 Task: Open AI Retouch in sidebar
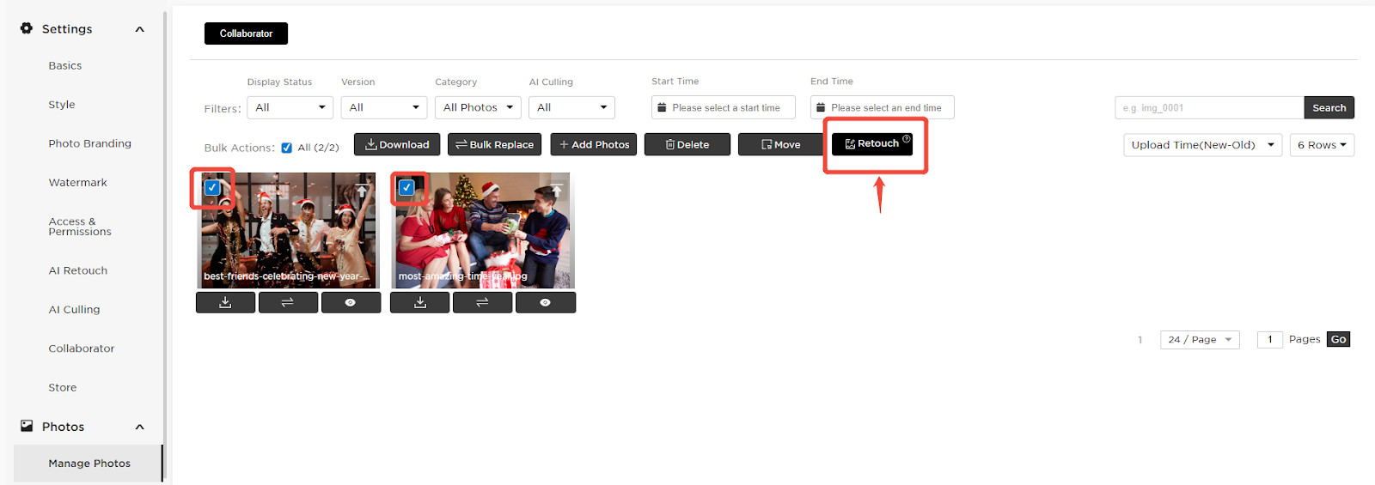[78, 270]
